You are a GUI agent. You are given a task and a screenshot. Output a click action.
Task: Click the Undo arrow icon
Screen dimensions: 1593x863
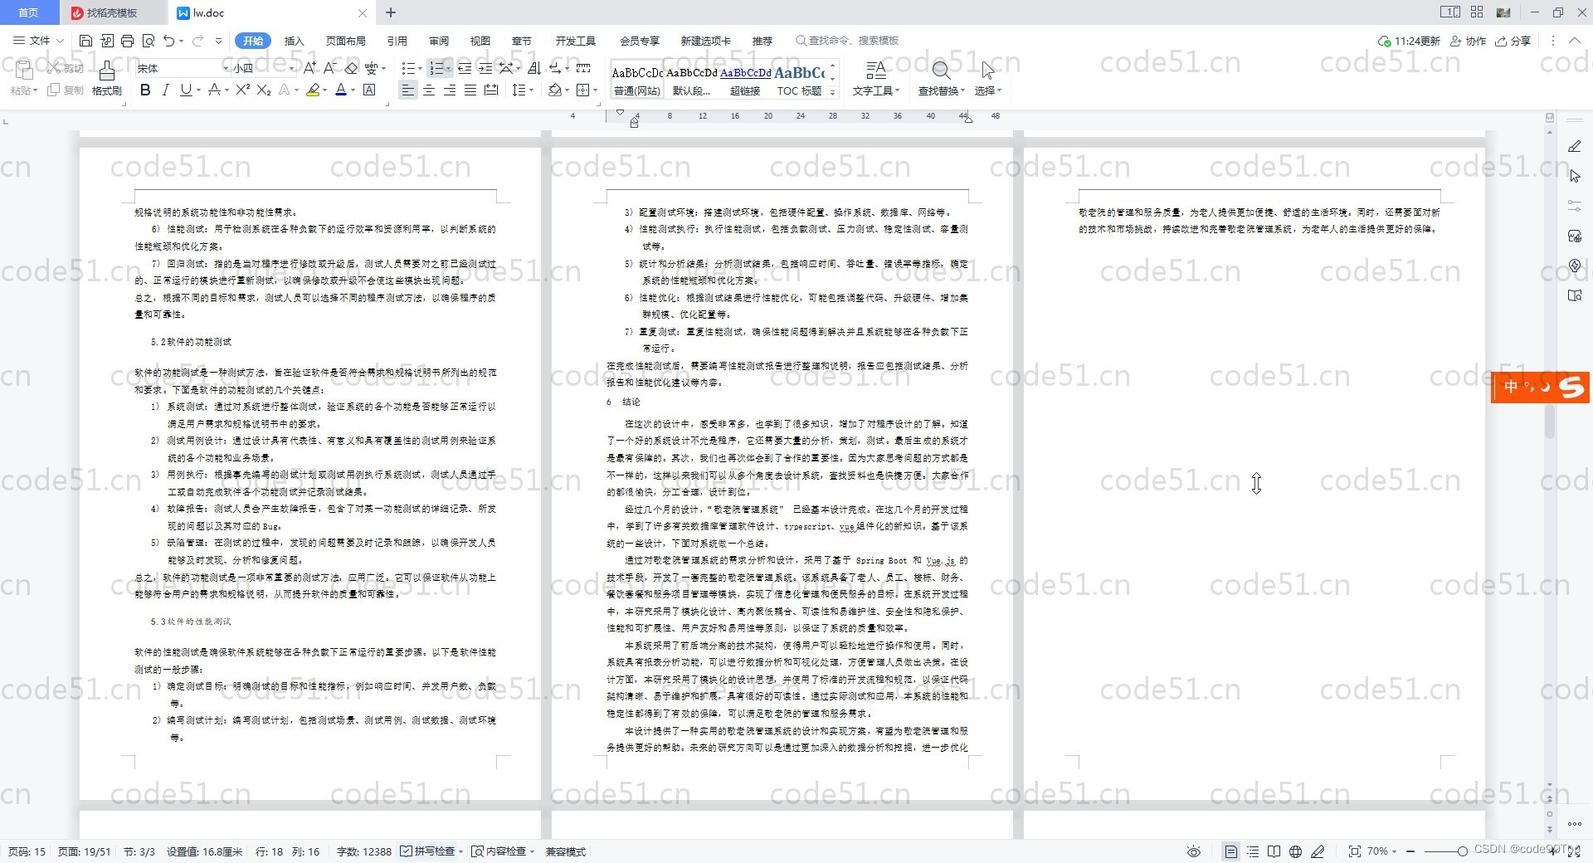point(169,41)
